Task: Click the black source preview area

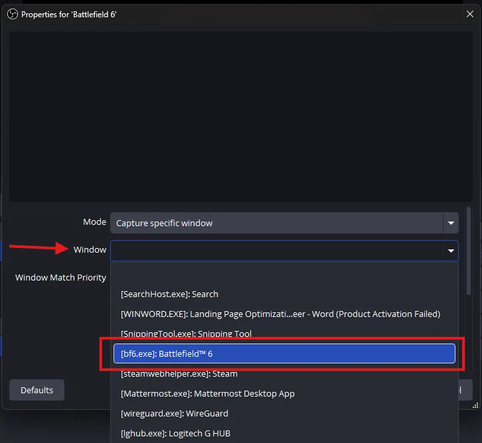Action: pyautogui.click(x=241, y=117)
